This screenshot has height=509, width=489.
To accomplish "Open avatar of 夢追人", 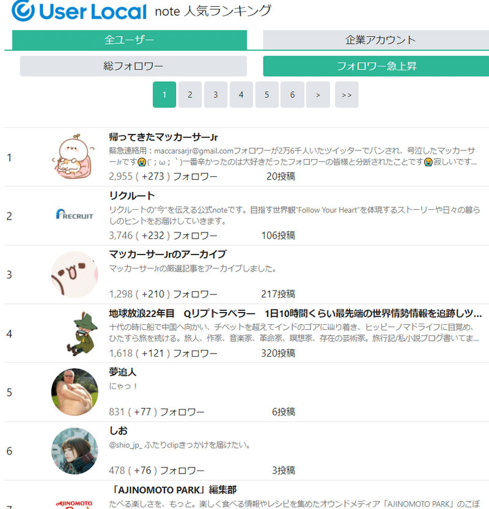I will [75, 392].
